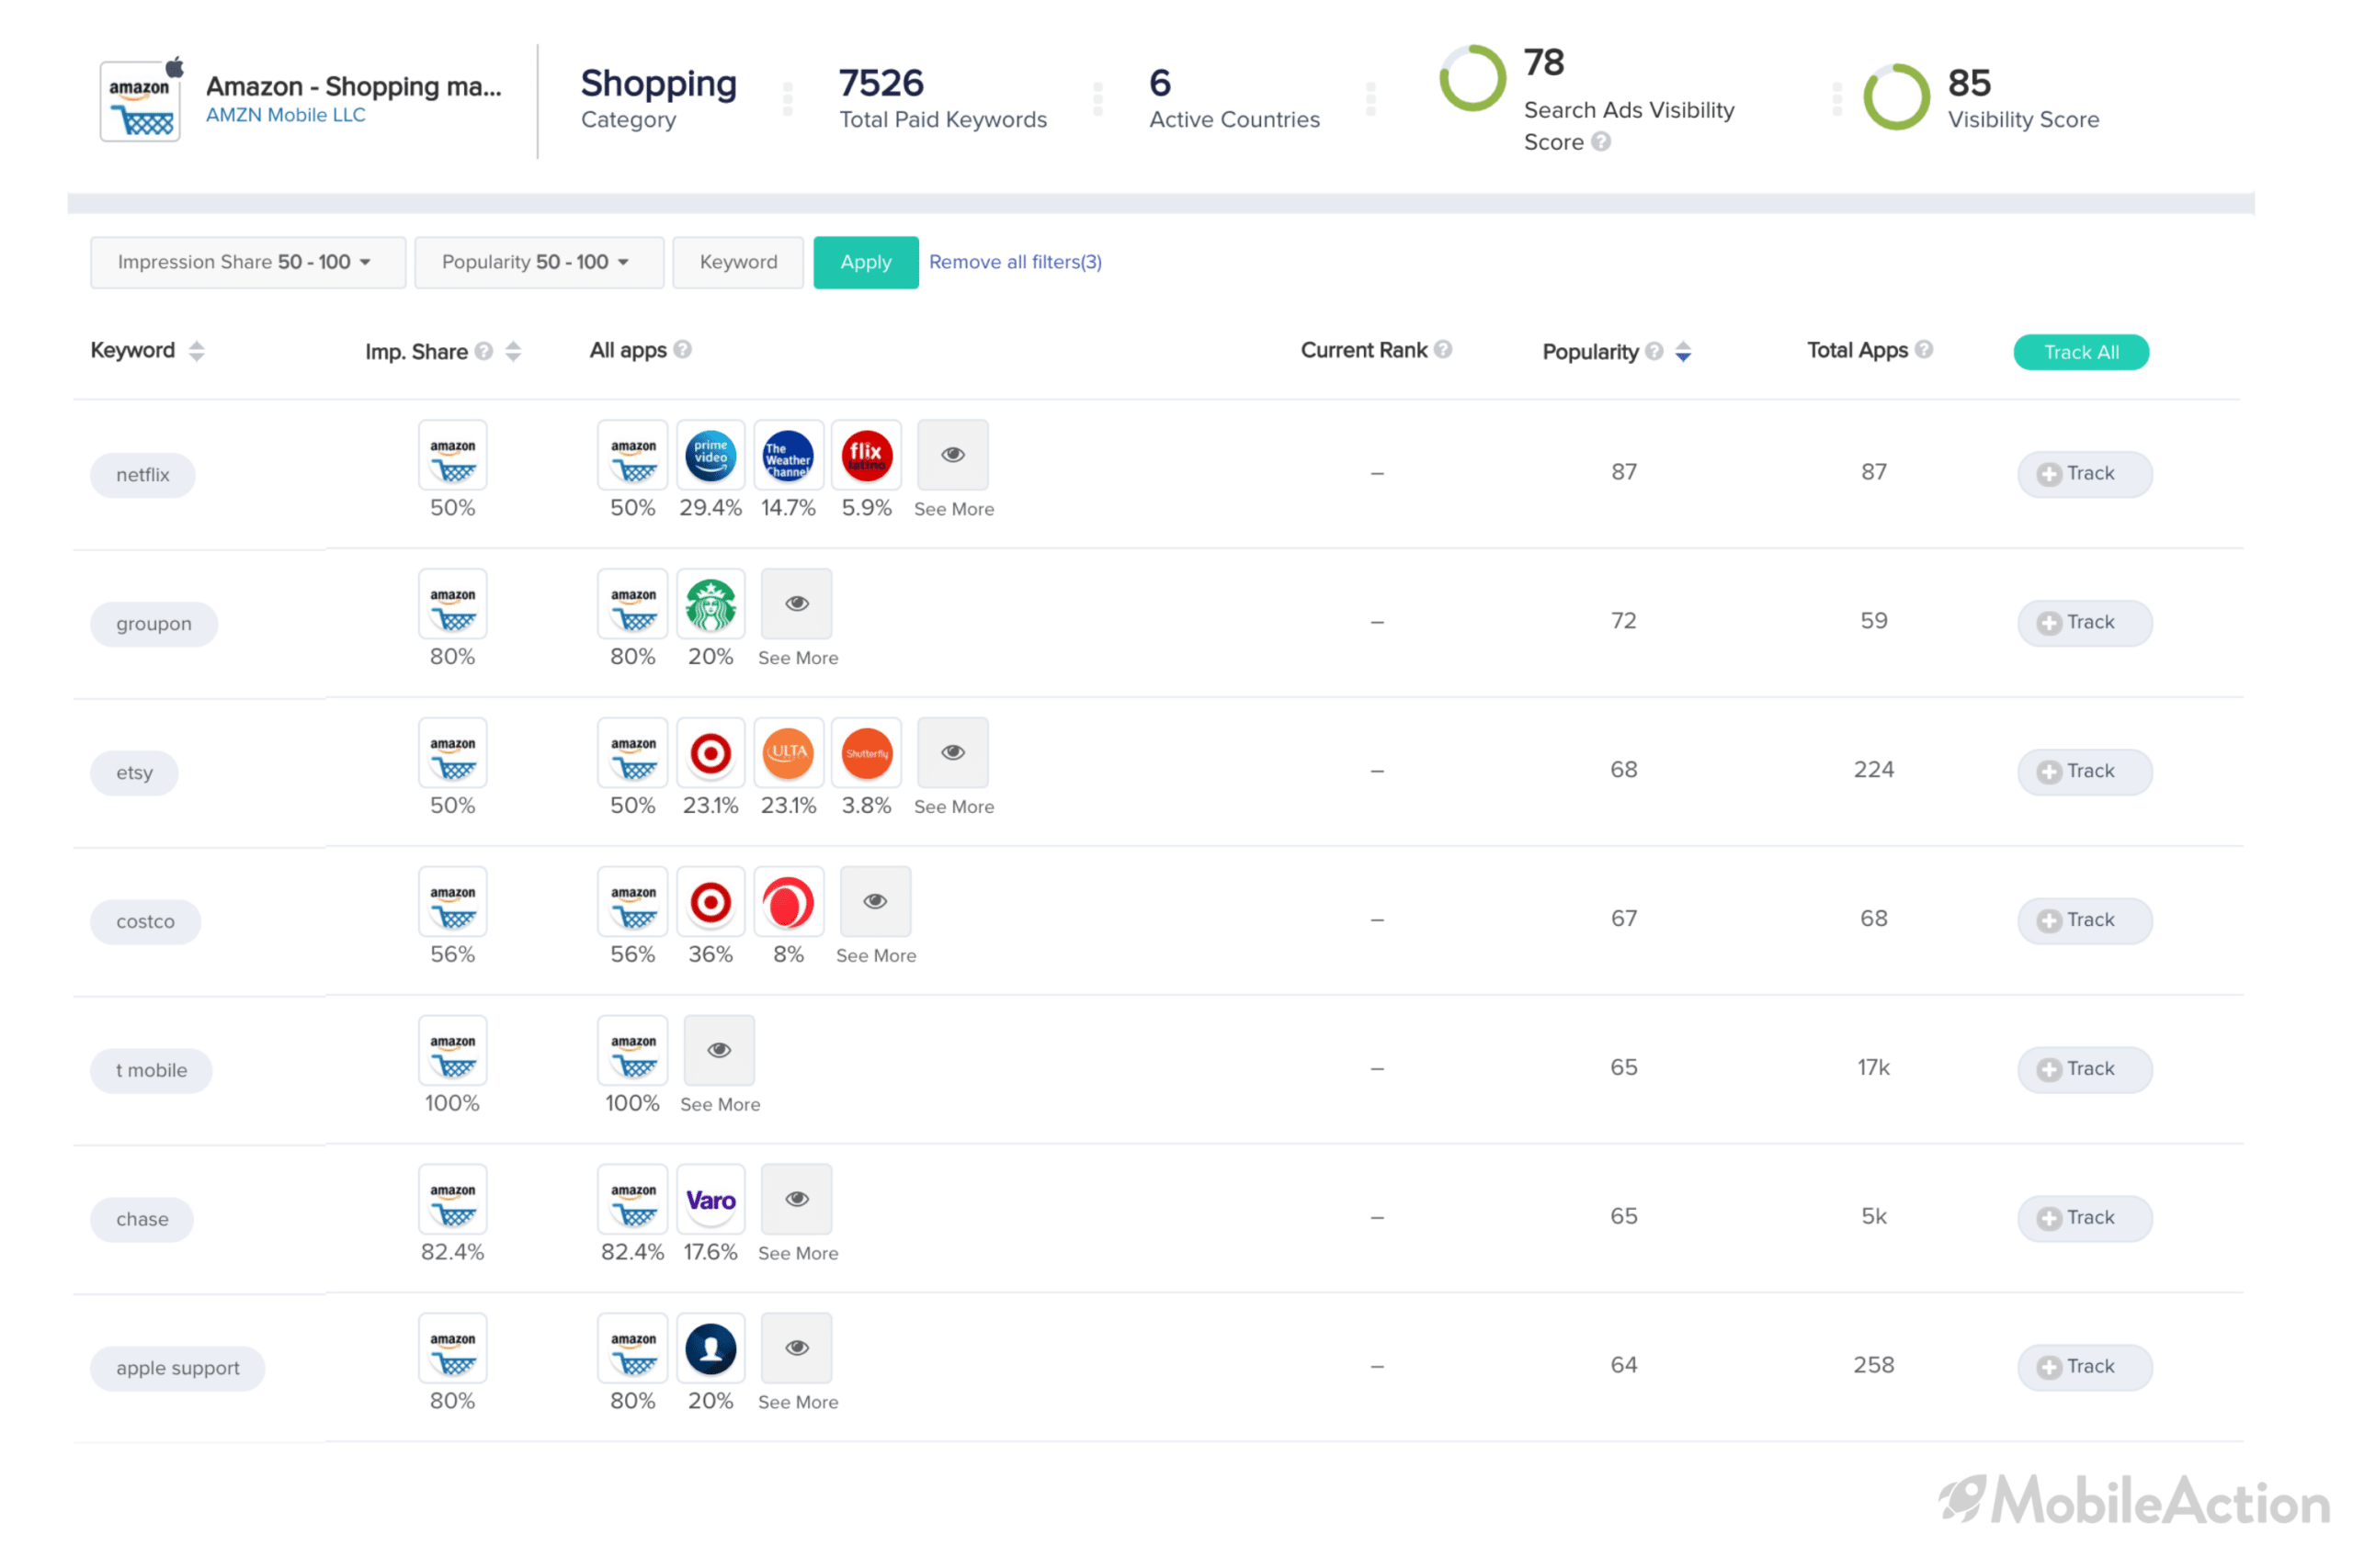Click Target icon in costco row
The image size is (2353, 1568).
tap(710, 902)
